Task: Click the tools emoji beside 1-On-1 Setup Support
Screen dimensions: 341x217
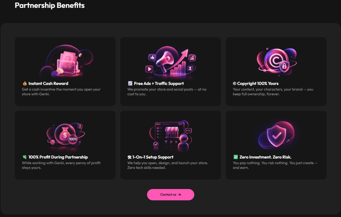Action: click(129, 157)
